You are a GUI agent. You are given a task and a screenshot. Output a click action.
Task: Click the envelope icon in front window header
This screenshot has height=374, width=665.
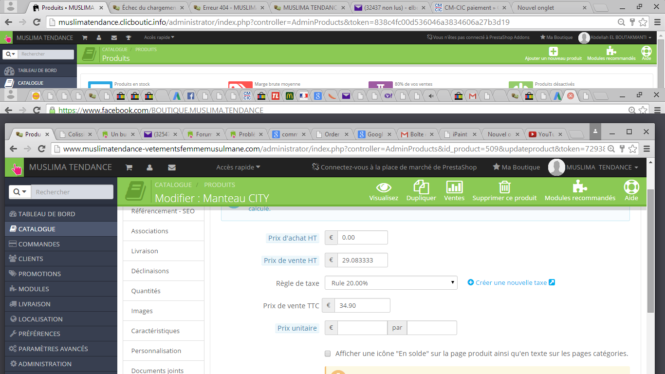click(x=171, y=167)
